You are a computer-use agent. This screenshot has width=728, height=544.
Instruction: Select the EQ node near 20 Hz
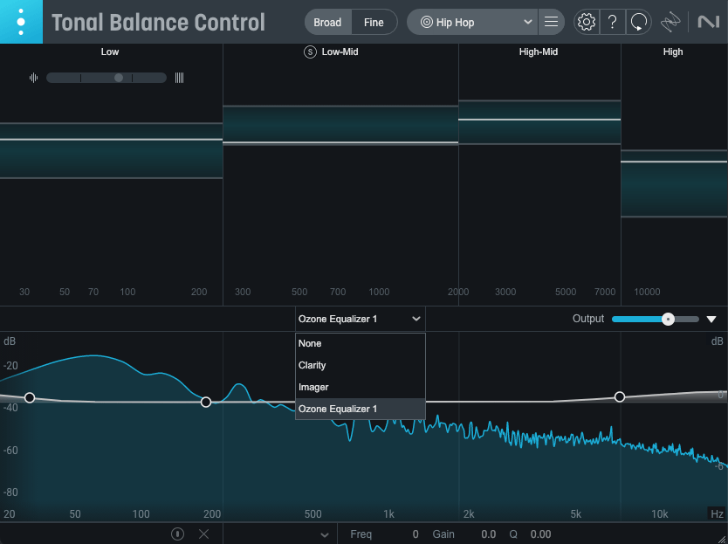[x=30, y=397]
